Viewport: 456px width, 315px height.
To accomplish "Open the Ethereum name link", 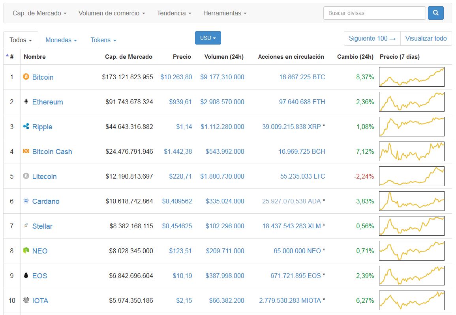I will [x=47, y=102].
